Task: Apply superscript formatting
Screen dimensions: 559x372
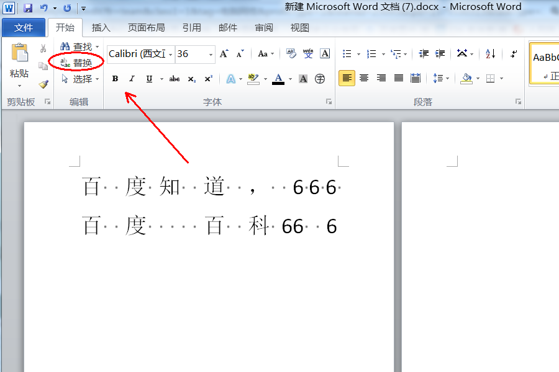Action: [x=209, y=79]
